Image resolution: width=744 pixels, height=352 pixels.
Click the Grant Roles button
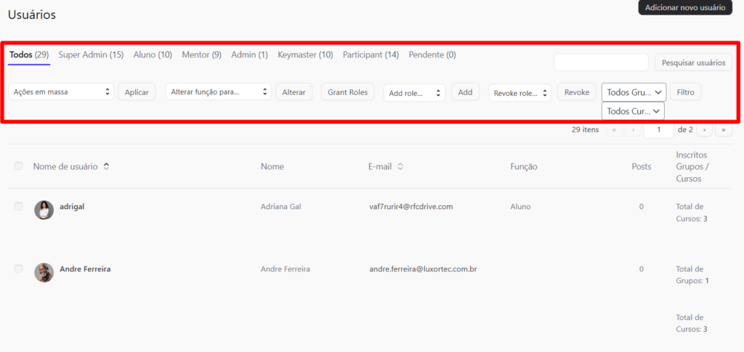pyautogui.click(x=347, y=92)
